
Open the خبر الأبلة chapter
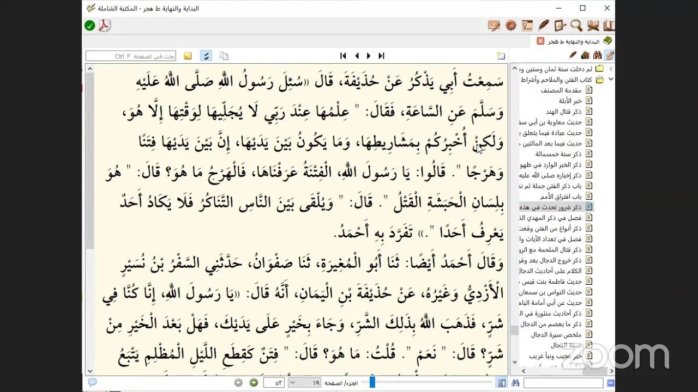click(570, 101)
